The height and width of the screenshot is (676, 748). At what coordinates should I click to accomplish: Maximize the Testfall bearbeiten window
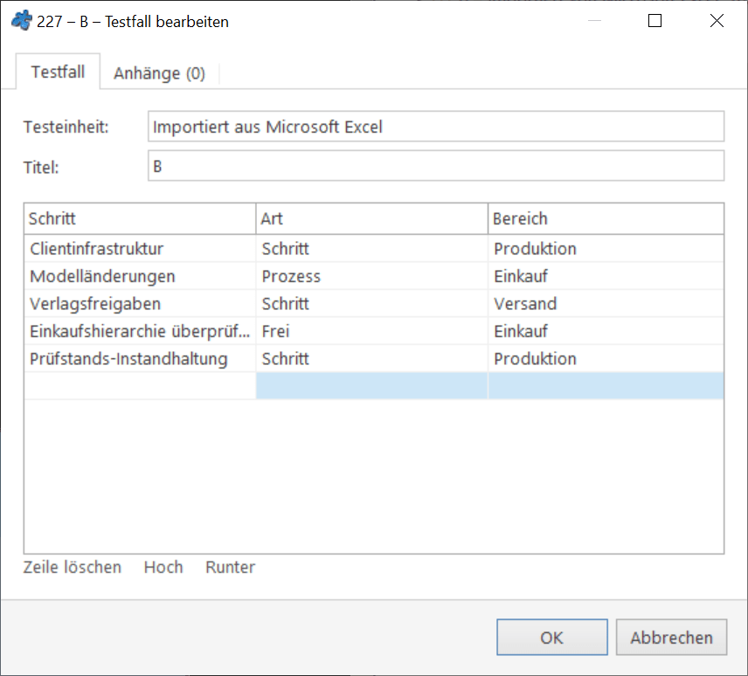[x=654, y=21]
